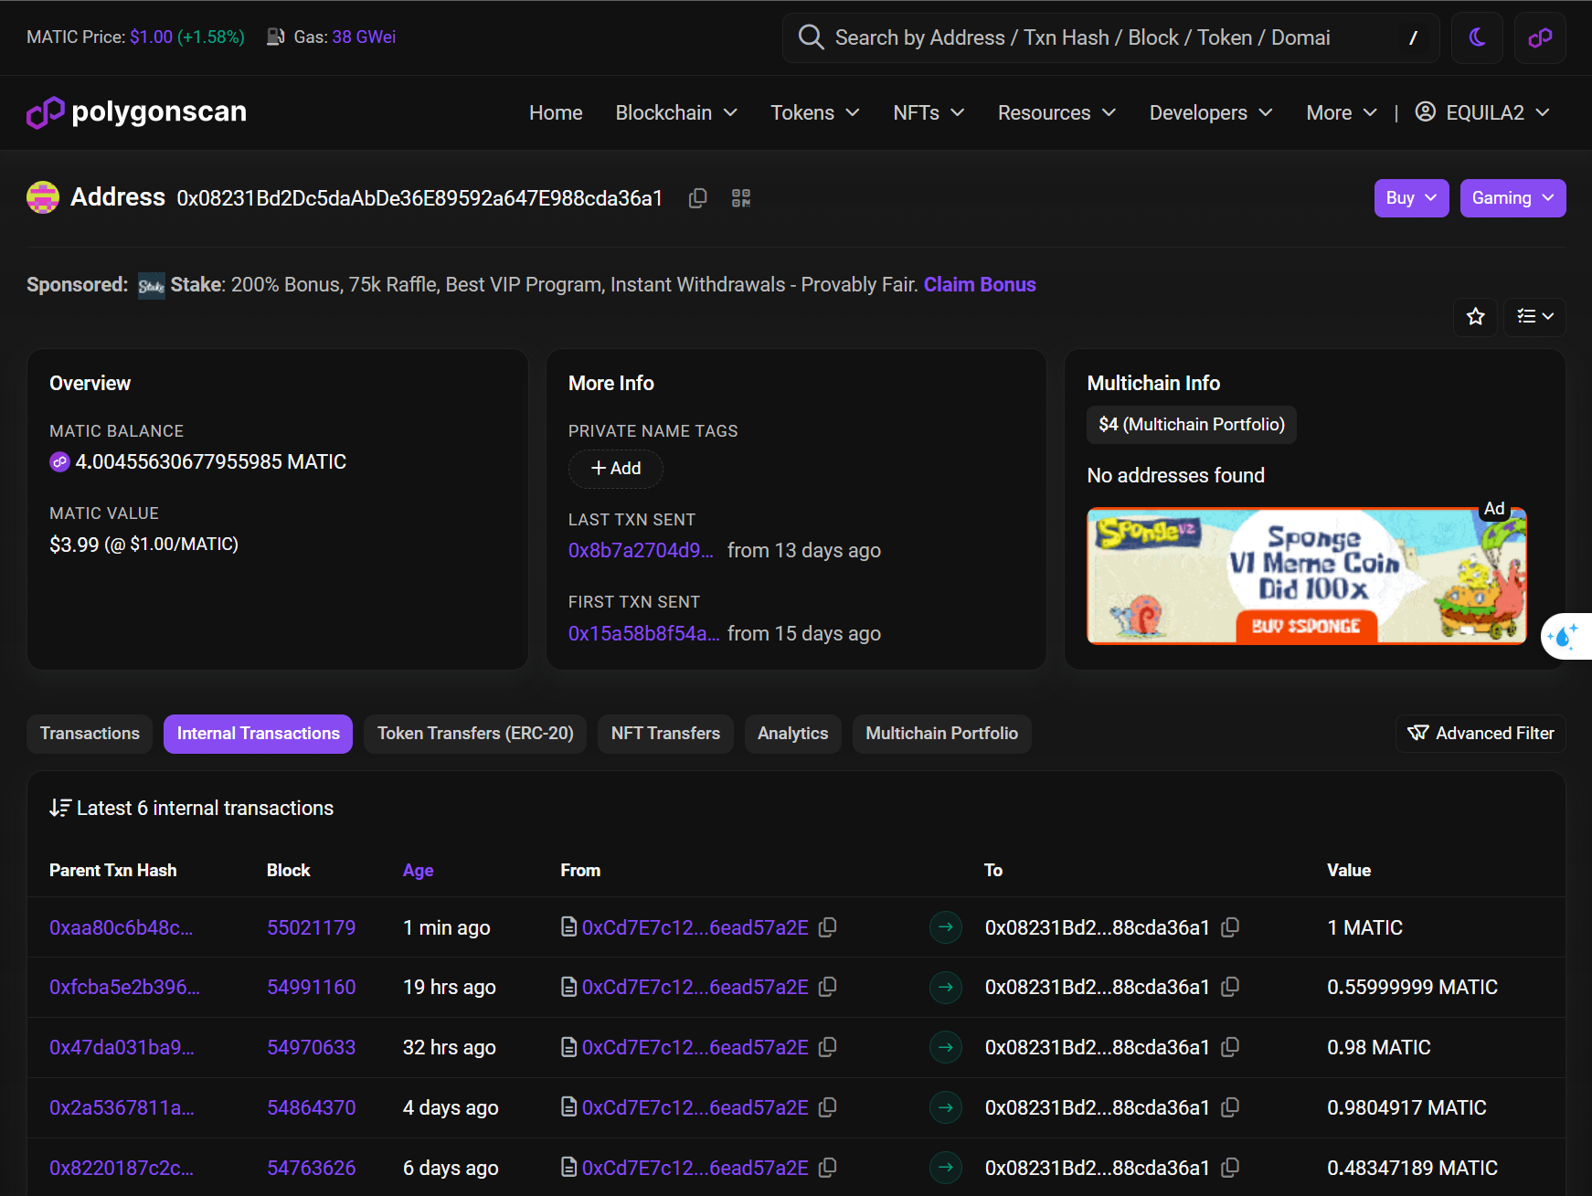Expand the Blockchain menu
This screenshot has height=1196, width=1592.
click(676, 112)
